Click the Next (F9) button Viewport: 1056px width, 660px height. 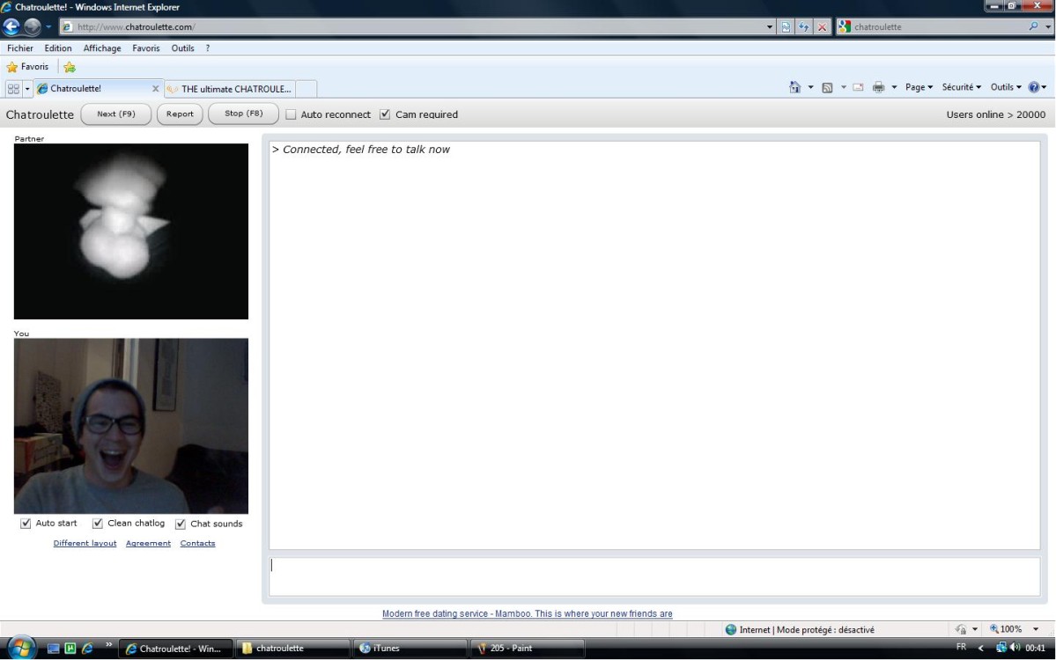coord(116,114)
